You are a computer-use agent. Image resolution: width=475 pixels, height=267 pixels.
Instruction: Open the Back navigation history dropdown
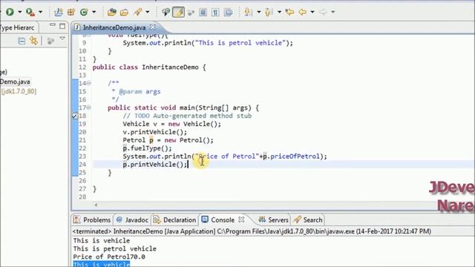tap(312, 12)
